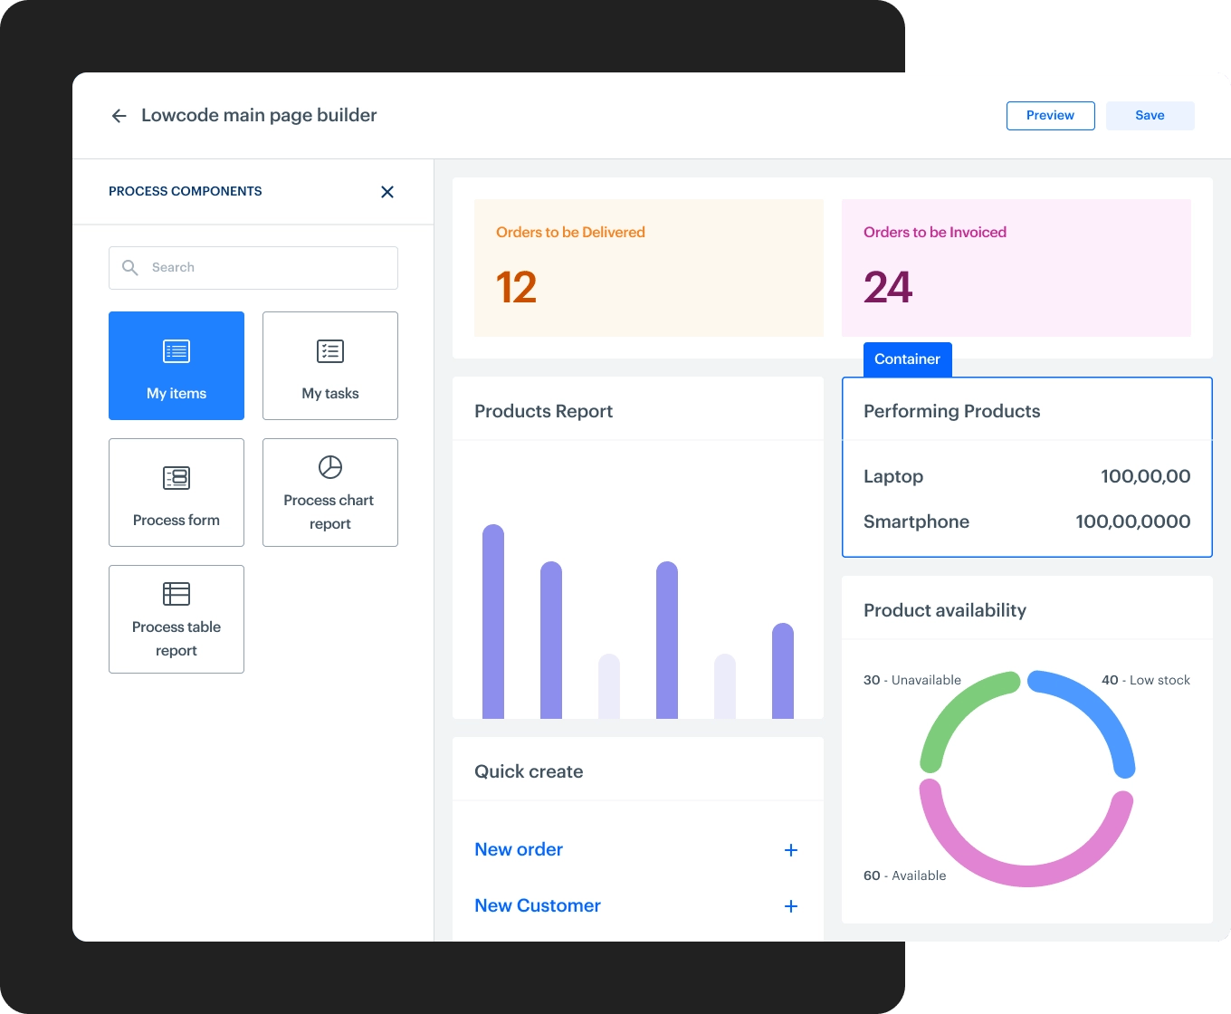
Task: Save the page layout
Action: 1150,116
